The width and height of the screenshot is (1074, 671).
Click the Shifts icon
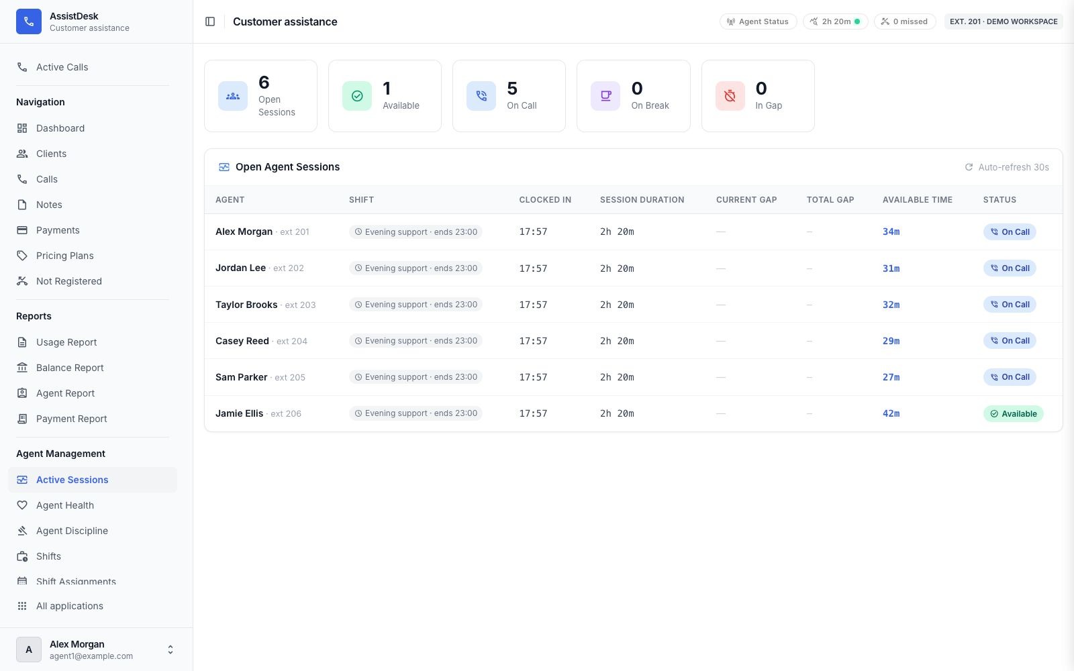22,556
